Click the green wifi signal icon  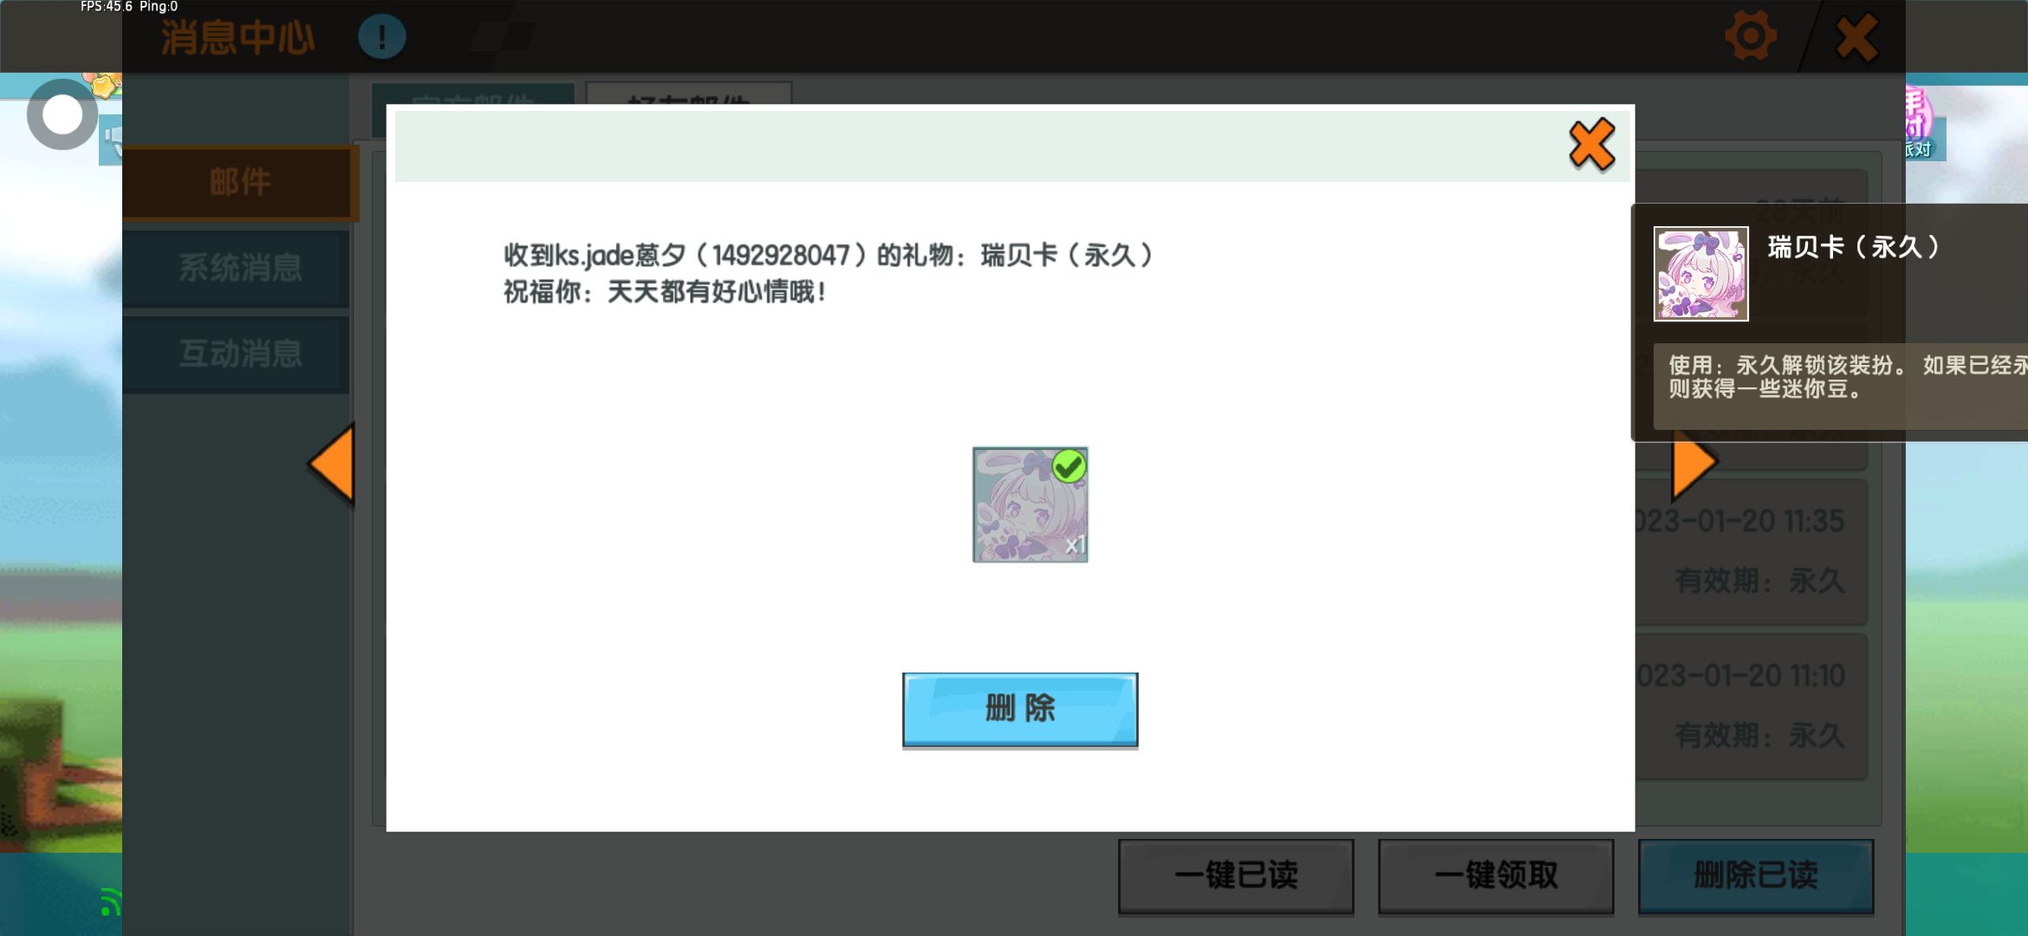(109, 903)
